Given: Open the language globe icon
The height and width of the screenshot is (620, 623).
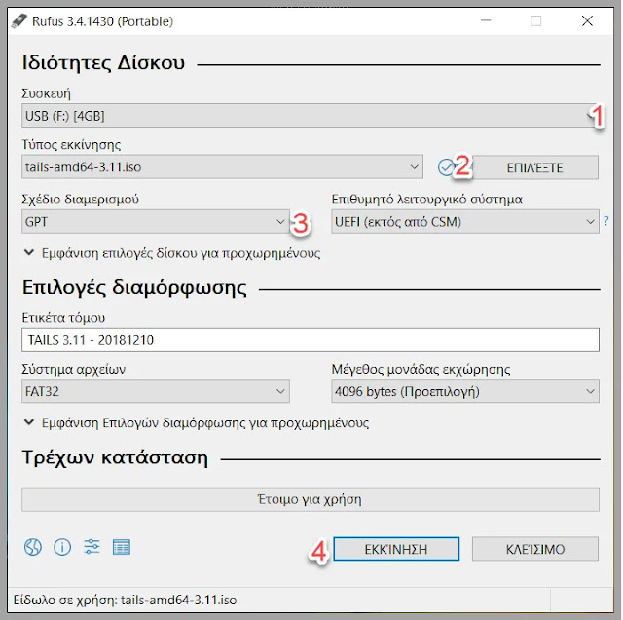Looking at the screenshot, I should pos(32,548).
